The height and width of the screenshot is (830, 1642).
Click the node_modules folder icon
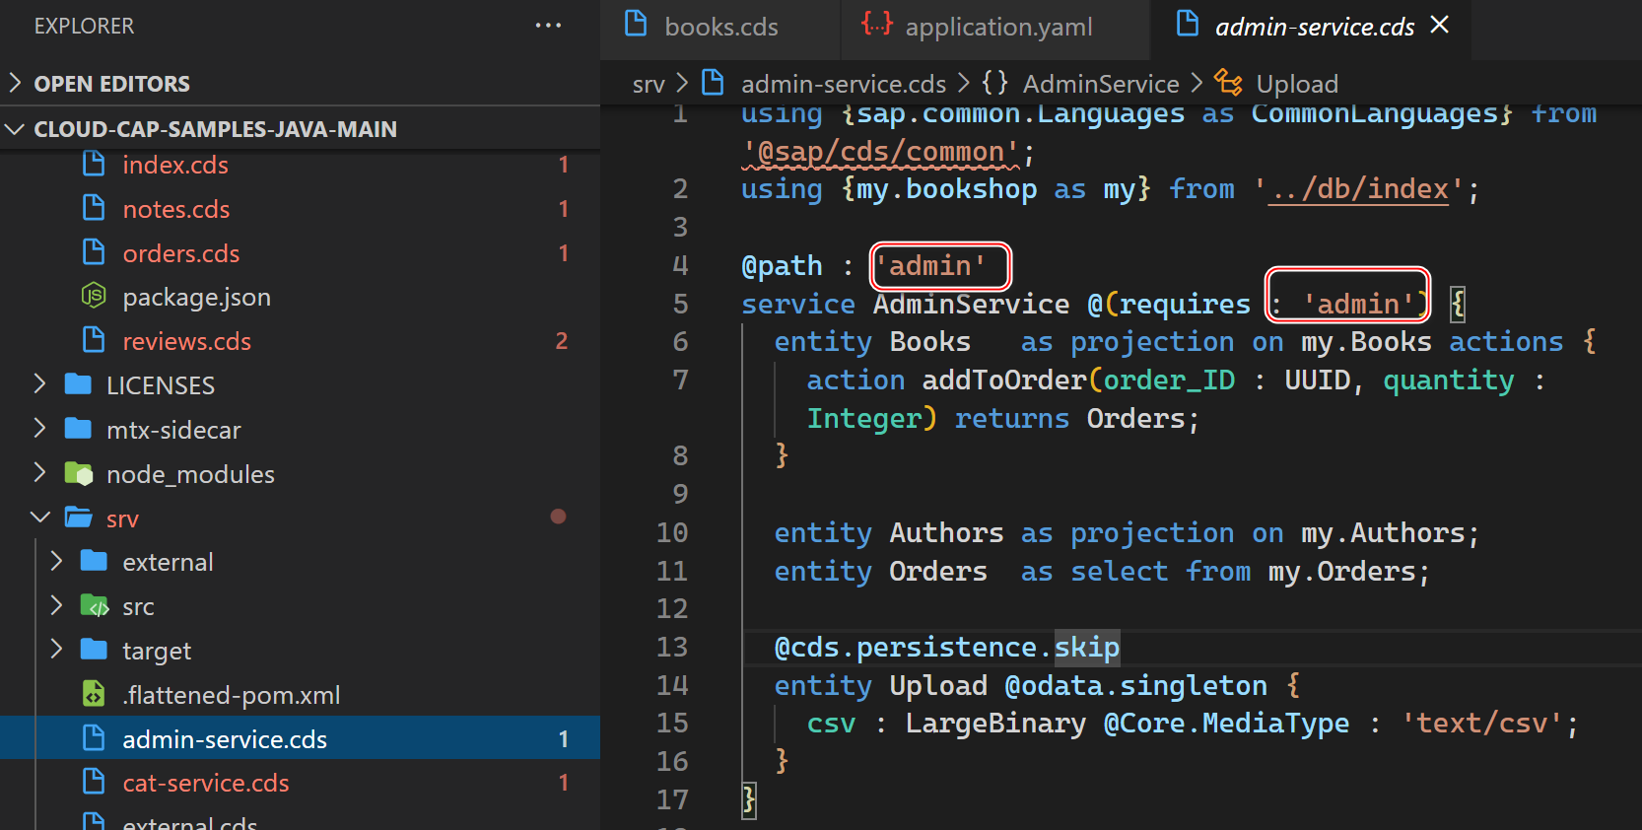click(78, 473)
